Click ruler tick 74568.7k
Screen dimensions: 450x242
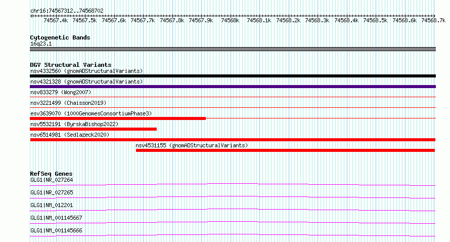[x=433, y=20]
